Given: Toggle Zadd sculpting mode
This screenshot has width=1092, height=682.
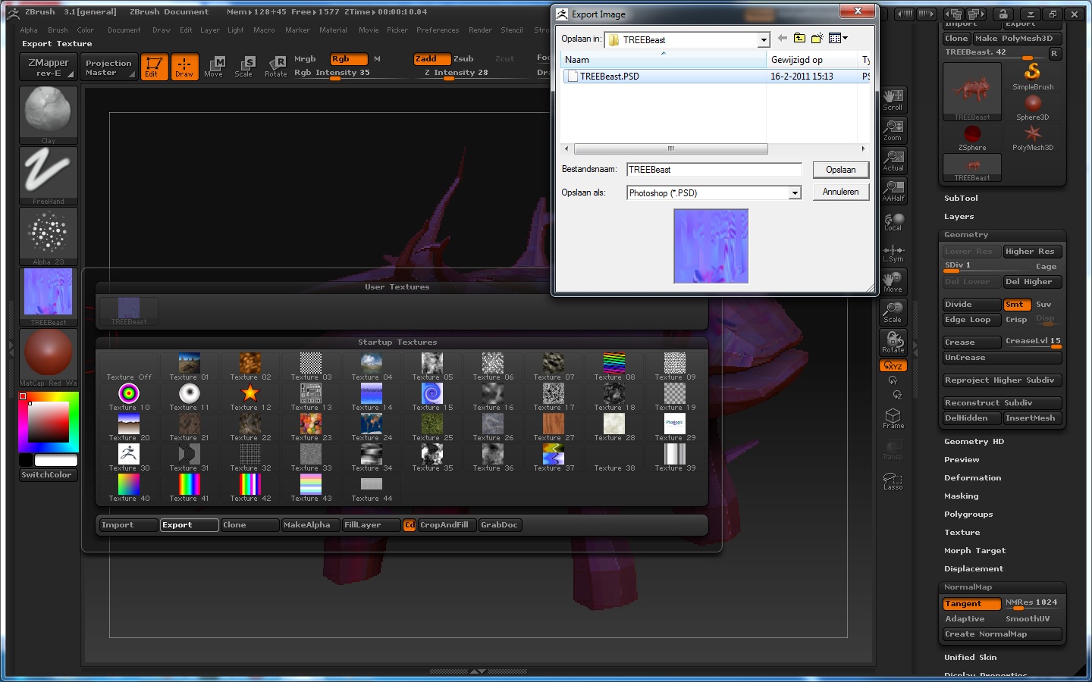Looking at the screenshot, I should tap(431, 58).
